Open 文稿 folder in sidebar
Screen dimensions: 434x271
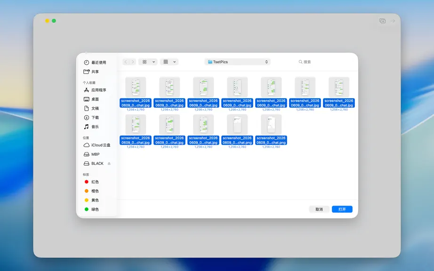91,108
